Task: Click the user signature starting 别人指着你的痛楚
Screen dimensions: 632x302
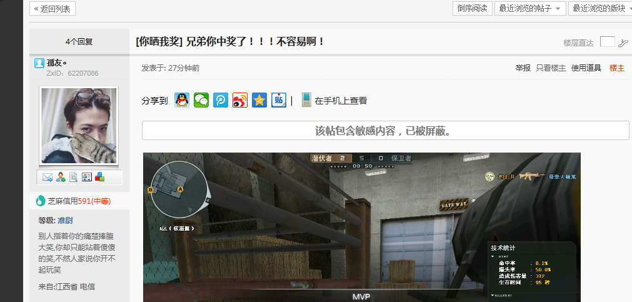Action: click(77, 253)
